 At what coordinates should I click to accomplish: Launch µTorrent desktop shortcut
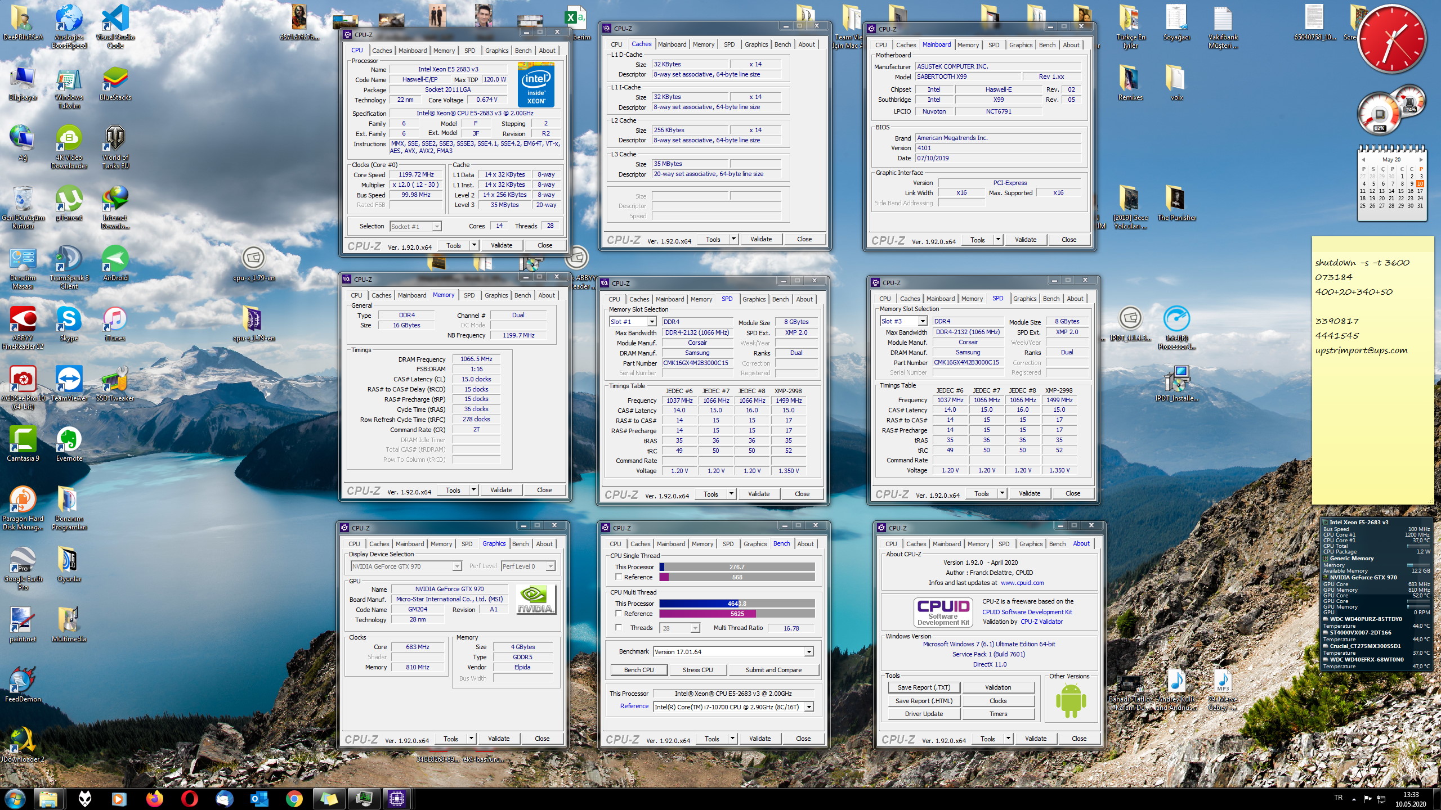(69, 204)
